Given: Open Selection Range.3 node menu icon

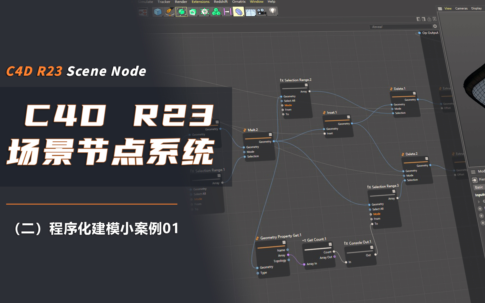Looking at the screenshot, I should [x=394, y=191].
